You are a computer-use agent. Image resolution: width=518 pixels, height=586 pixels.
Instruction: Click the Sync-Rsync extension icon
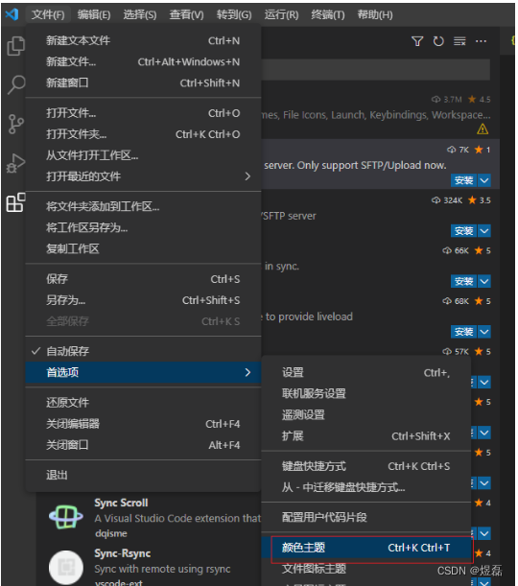pos(66,568)
